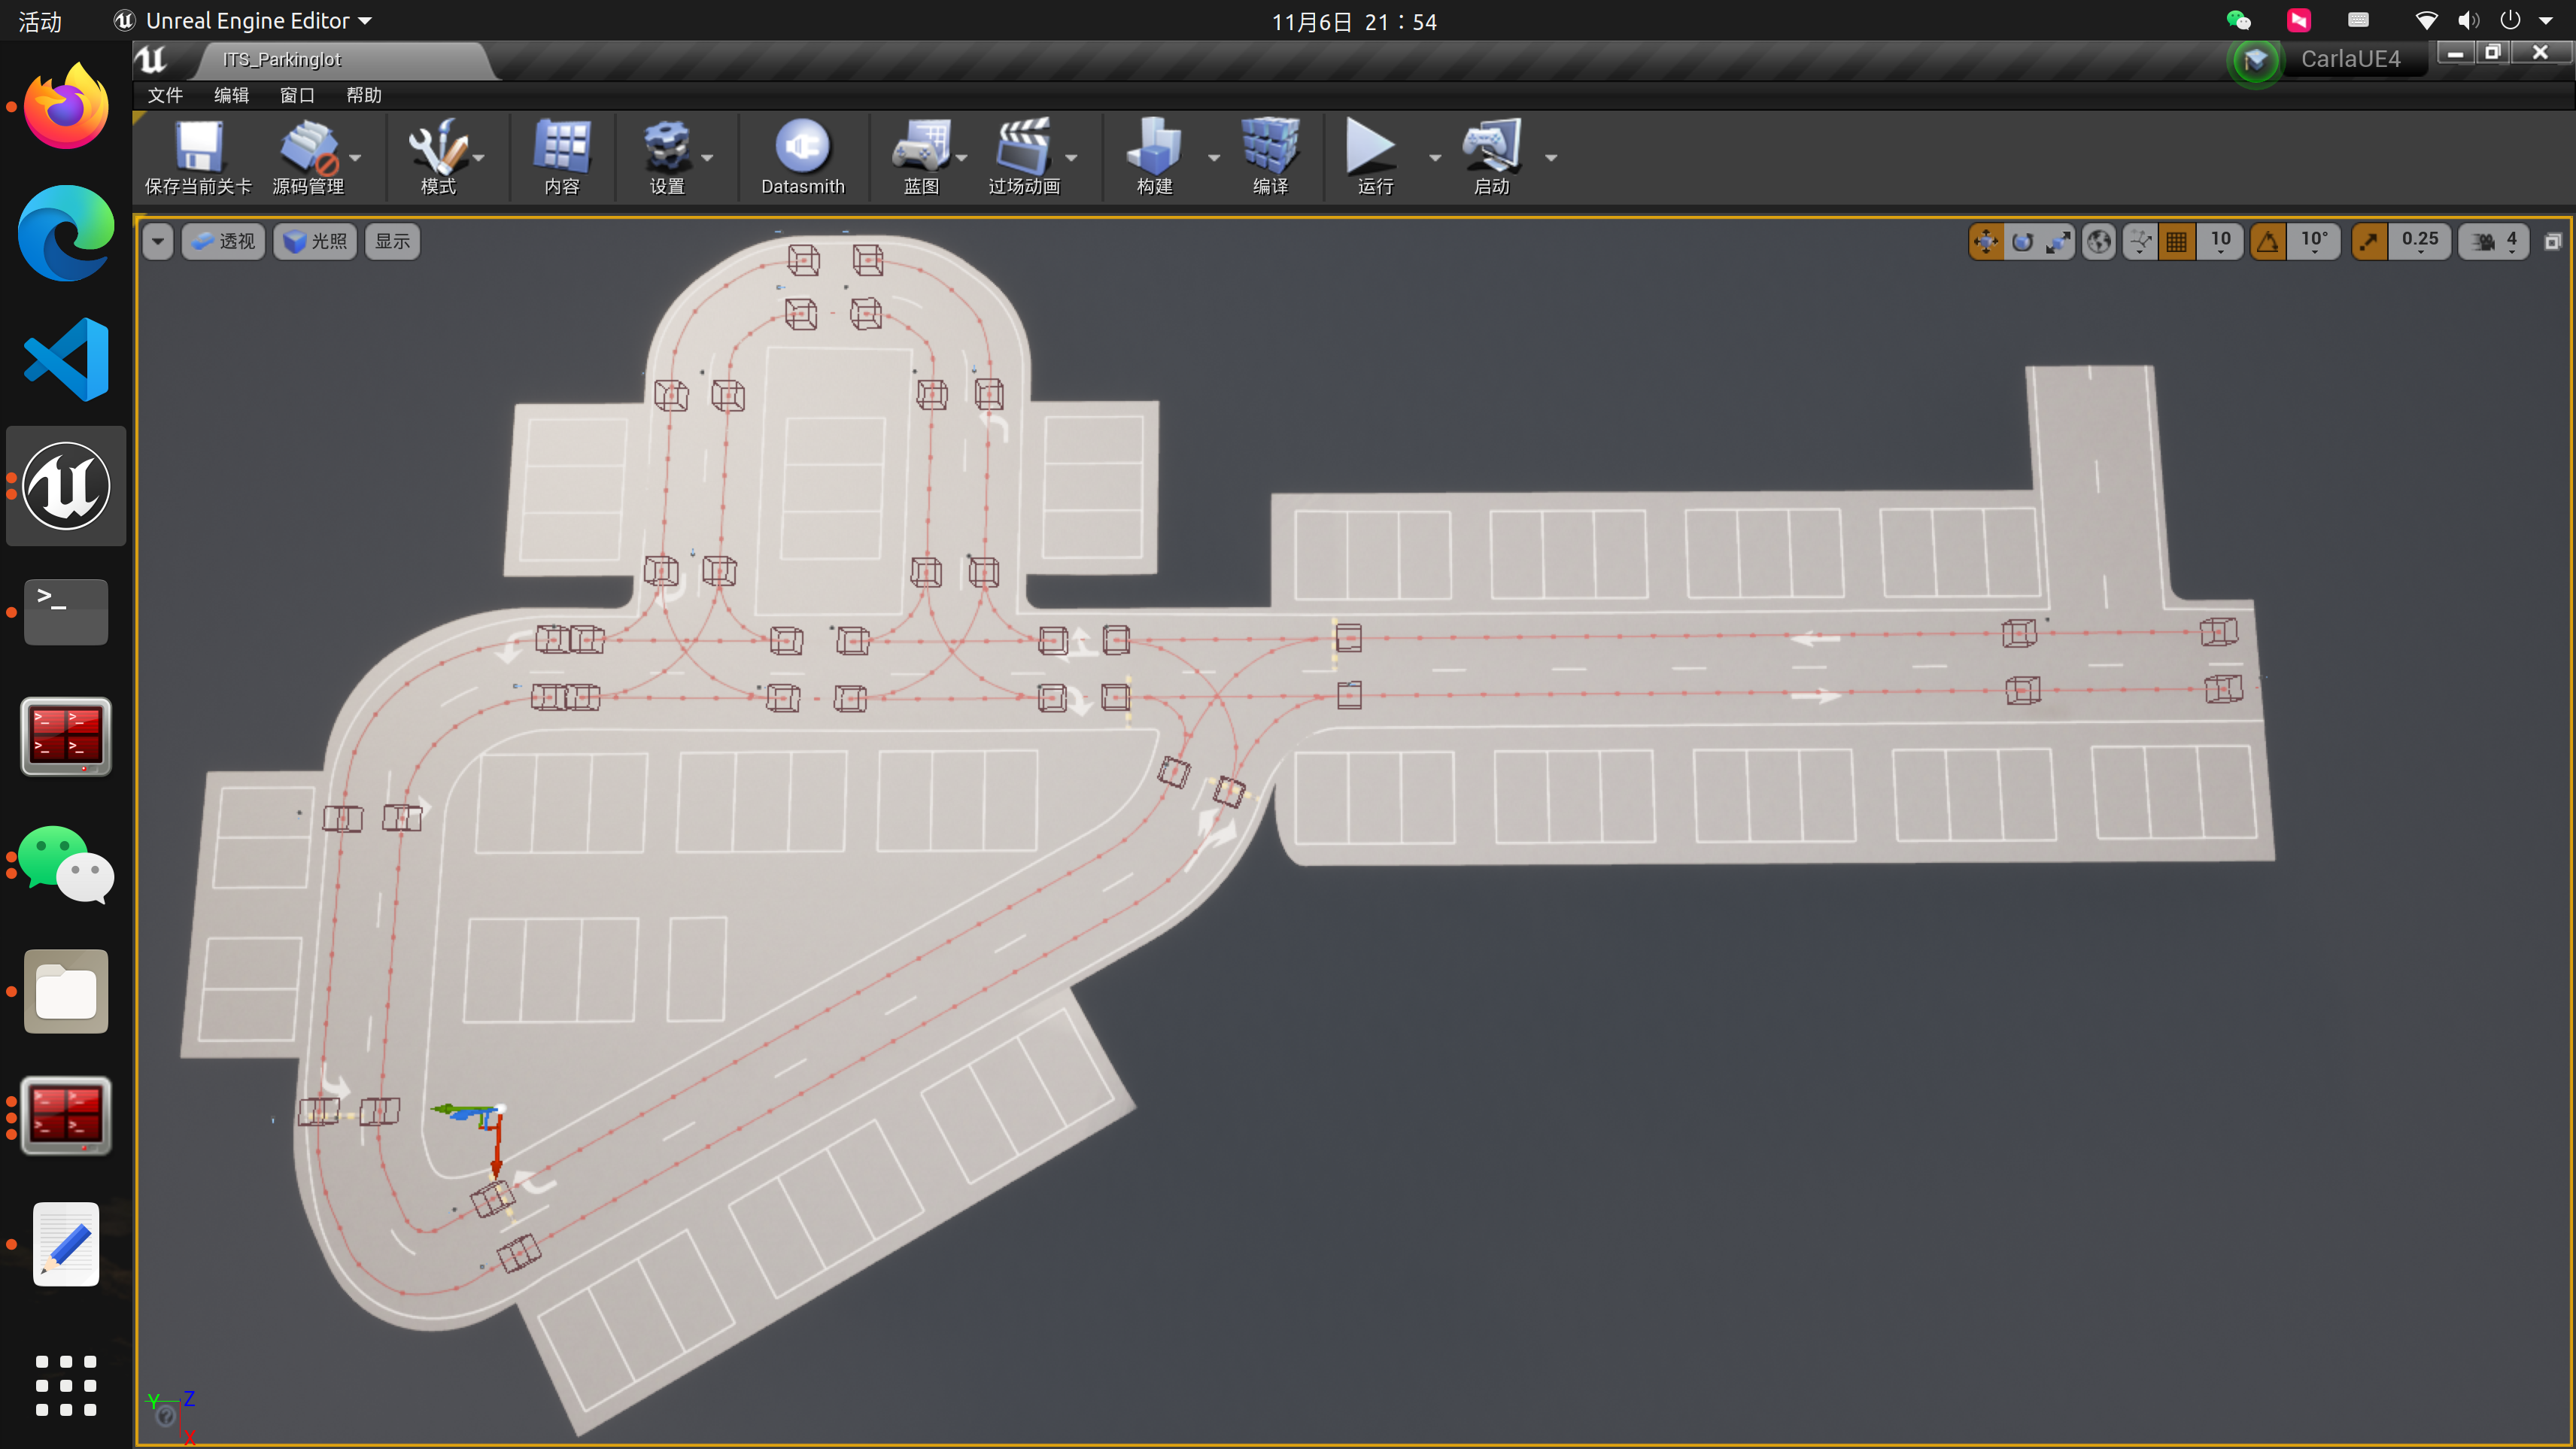
Task: Switch world coordinate system globe icon
Action: 2098,242
